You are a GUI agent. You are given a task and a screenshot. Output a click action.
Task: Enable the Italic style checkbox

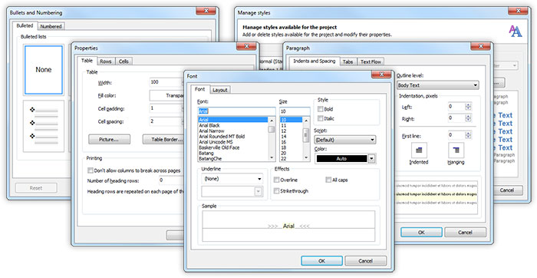pos(320,118)
